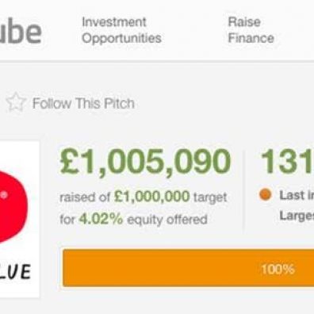The height and width of the screenshot is (314, 314).
Task: Click the red company logo thumbnail
Action: pos(19,219)
